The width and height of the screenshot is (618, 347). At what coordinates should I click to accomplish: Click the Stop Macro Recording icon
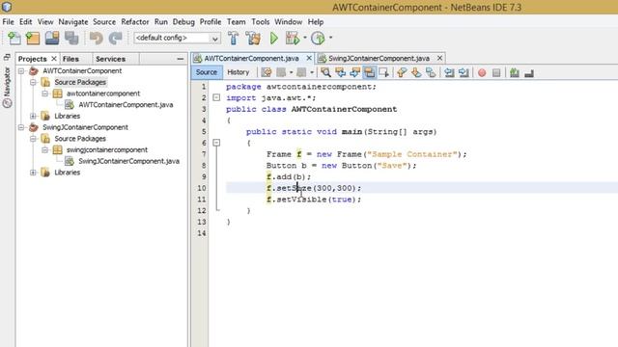[x=496, y=73]
